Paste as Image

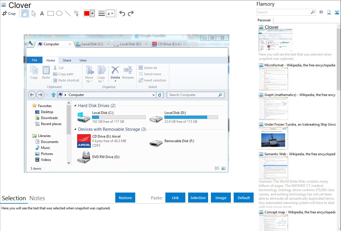221,198
